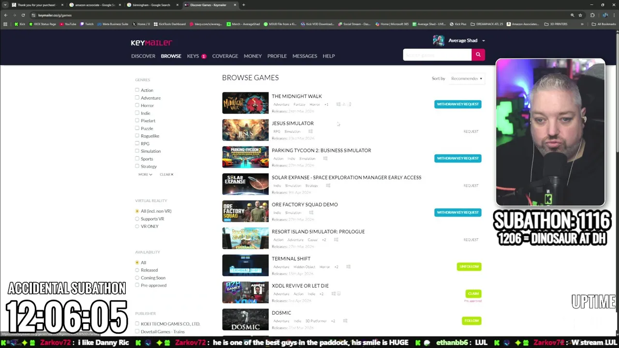Image resolution: width=619 pixels, height=348 pixels.
Task: Select Coming Soon availability option
Action: tap(137, 278)
